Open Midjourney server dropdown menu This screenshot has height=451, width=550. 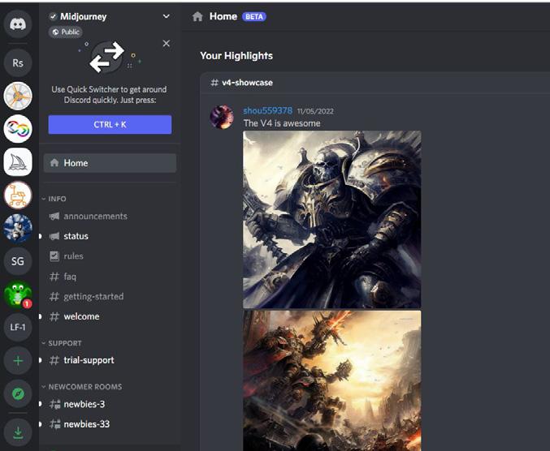coord(167,16)
